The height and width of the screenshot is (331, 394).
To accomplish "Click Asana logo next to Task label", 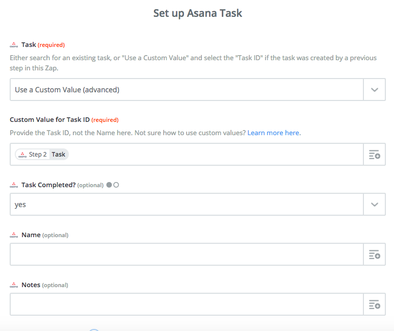I will 14,45.
